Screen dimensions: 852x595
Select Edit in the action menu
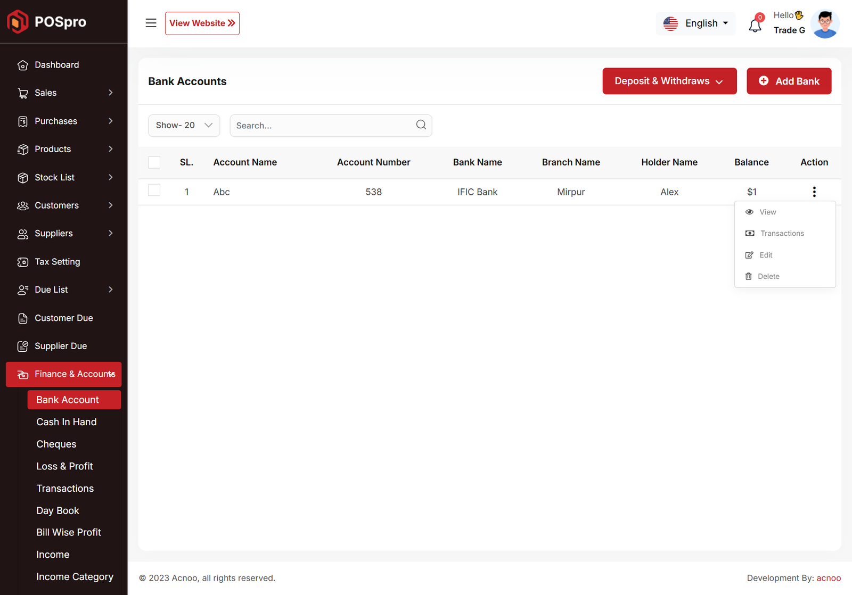(x=765, y=255)
